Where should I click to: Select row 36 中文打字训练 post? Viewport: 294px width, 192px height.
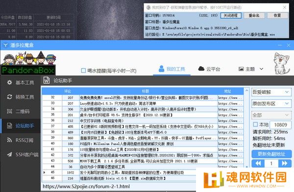(x=143, y=121)
